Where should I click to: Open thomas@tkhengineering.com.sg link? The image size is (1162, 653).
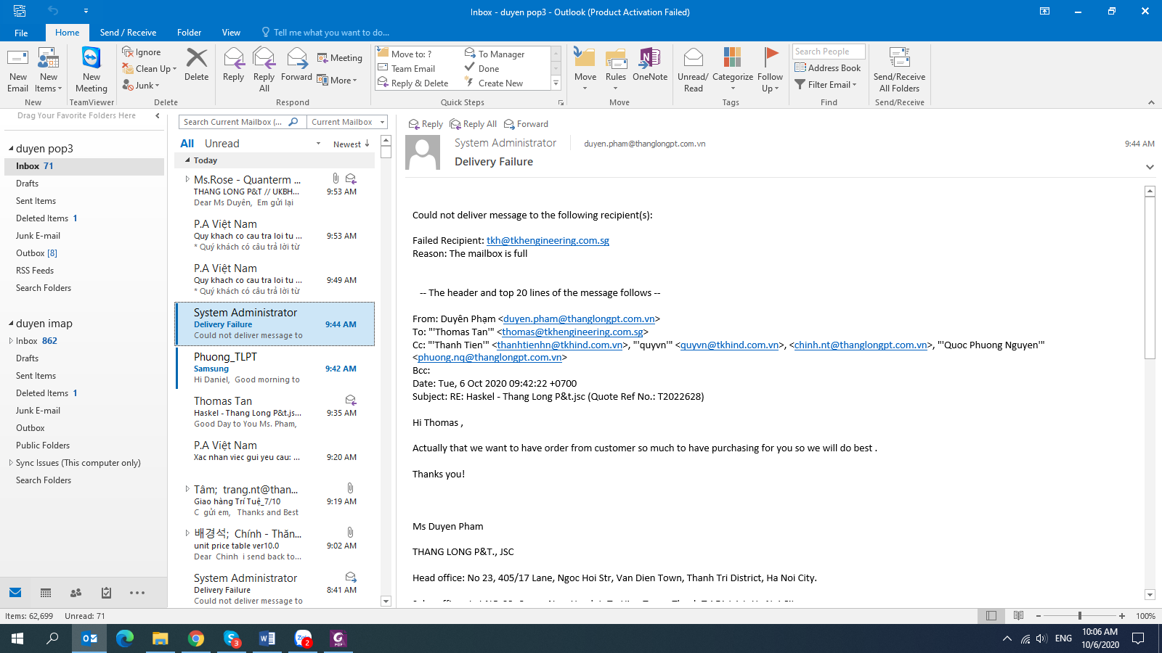572,332
